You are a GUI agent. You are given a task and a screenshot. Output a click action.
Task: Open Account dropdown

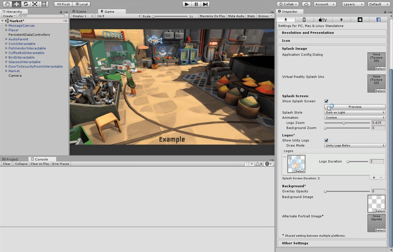pyautogui.click(x=325, y=4)
